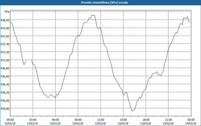This screenshot has width=201, height=126.
Task: Click the 00:00 14/02/18 time label
Action: tap(191, 122)
